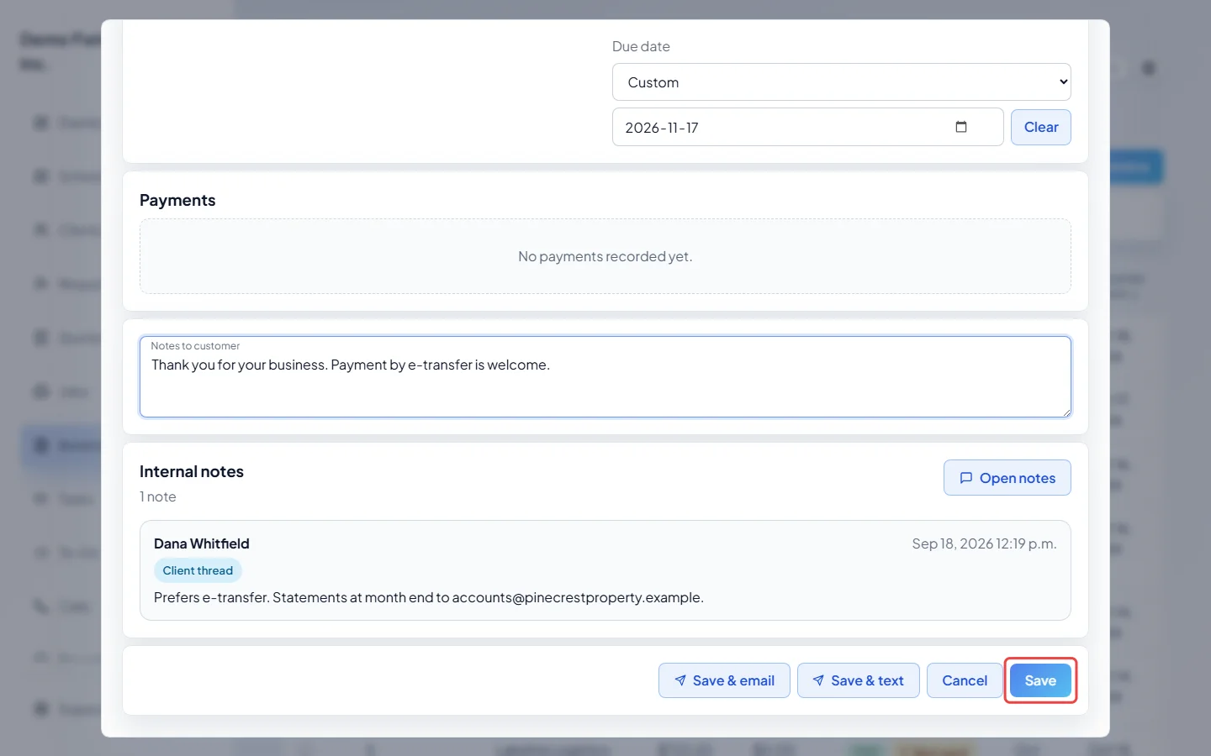Click the note text starting "Prefers e-transfer"
This screenshot has height=756, width=1211.
point(429,597)
